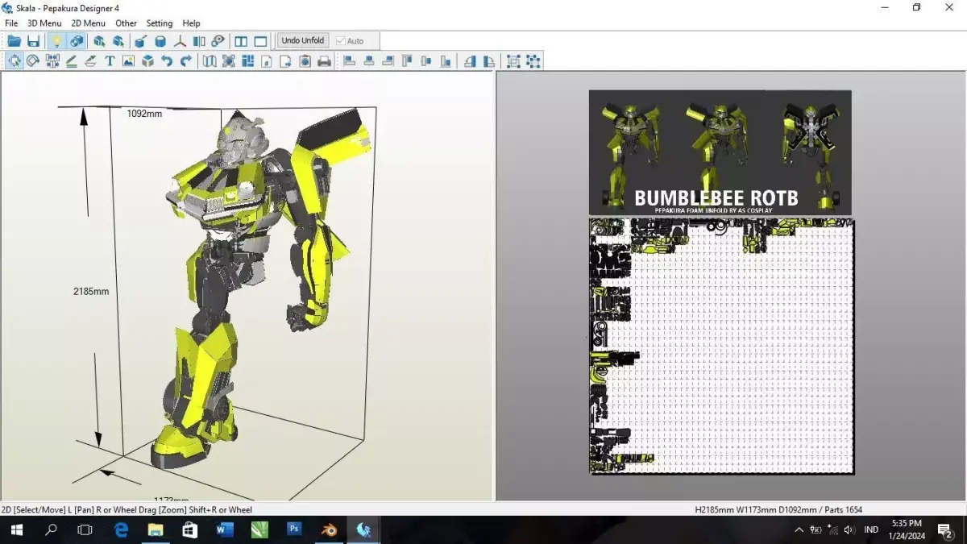Image resolution: width=967 pixels, height=544 pixels.
Task: Click the Save floppy disk icon
Action: [33, 40]
